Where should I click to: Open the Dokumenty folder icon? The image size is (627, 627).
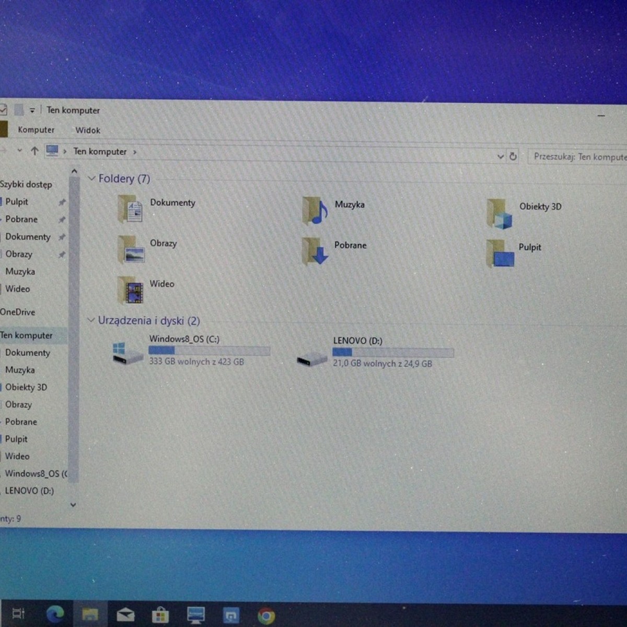click(x=131, y=209)
